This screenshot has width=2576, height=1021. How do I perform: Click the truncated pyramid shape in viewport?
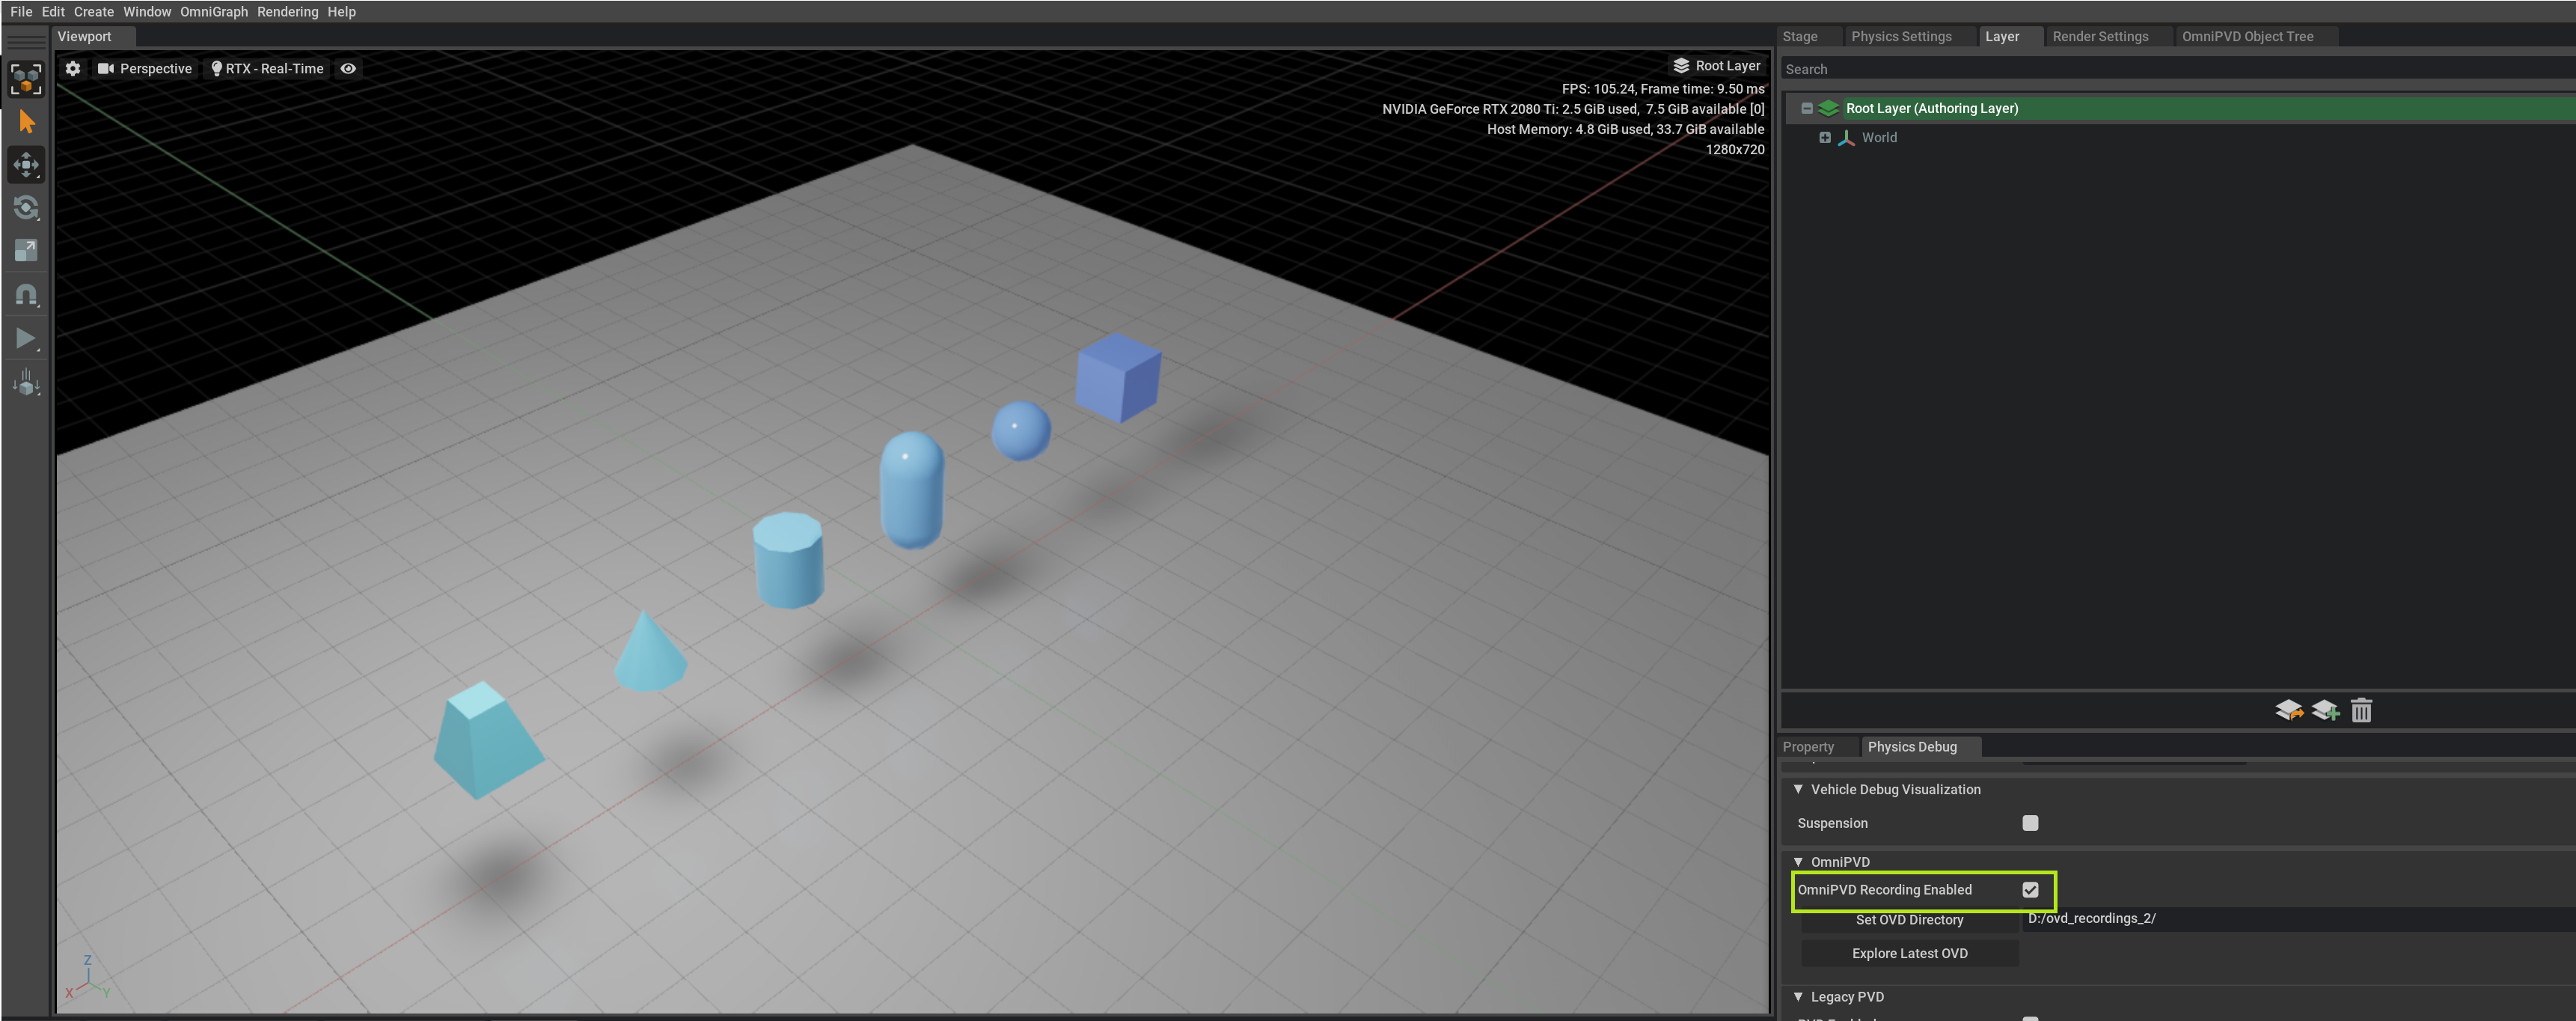tap(488, 740)
